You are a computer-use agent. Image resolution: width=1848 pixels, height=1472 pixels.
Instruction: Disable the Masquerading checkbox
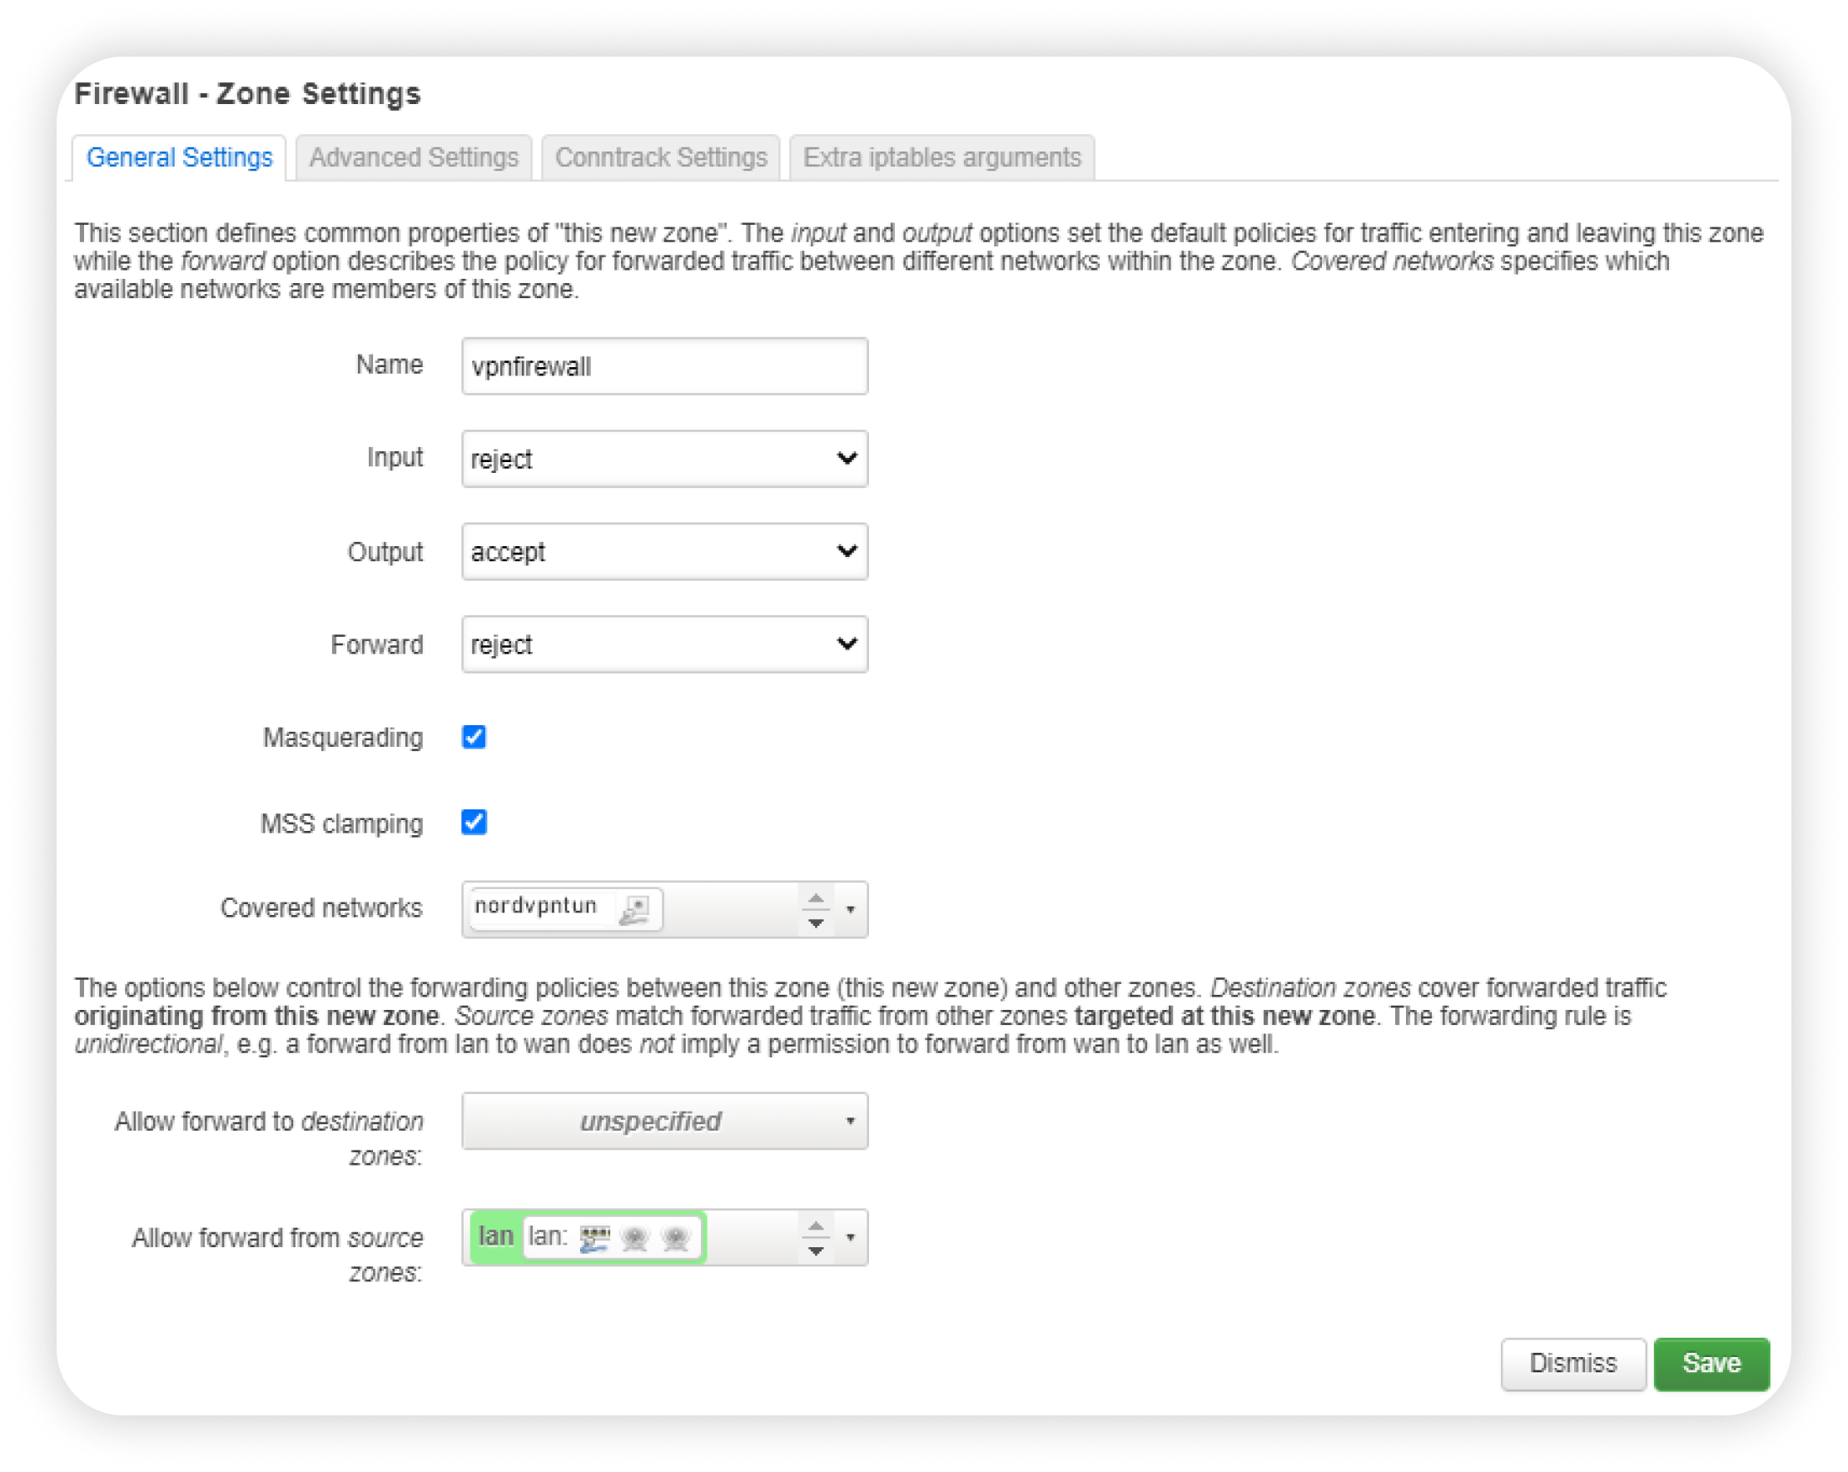pyautogui.click(x=474, y=737)
